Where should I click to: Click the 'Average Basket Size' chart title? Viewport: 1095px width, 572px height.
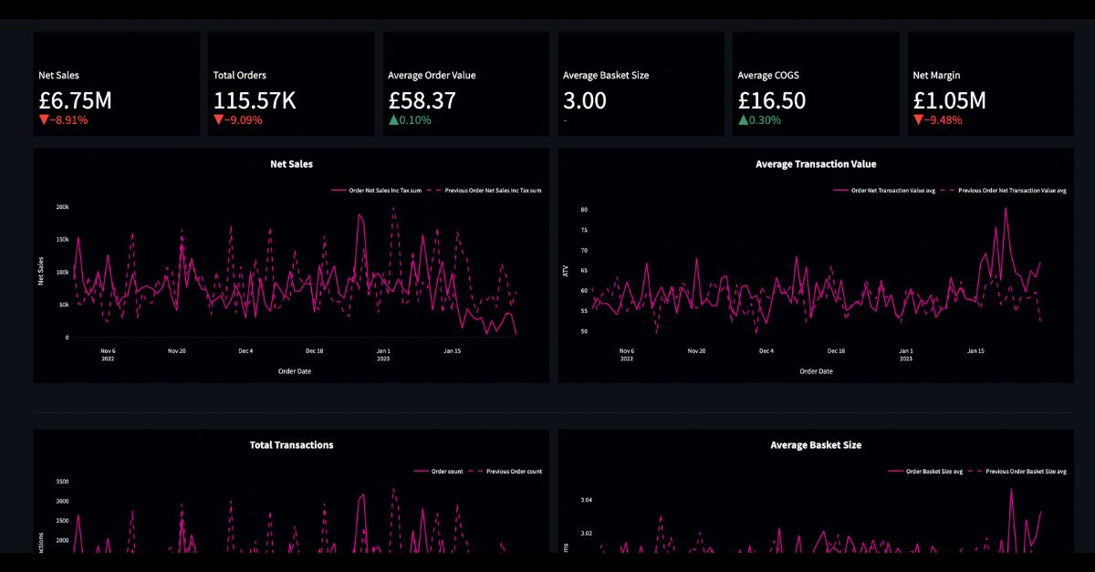(x=816, y=445)
